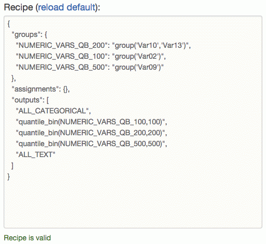Click the quantile_bin NUMERIC_VARS_QB_100,100 entry
Screen dimensions: 266x244
[92, 122]
